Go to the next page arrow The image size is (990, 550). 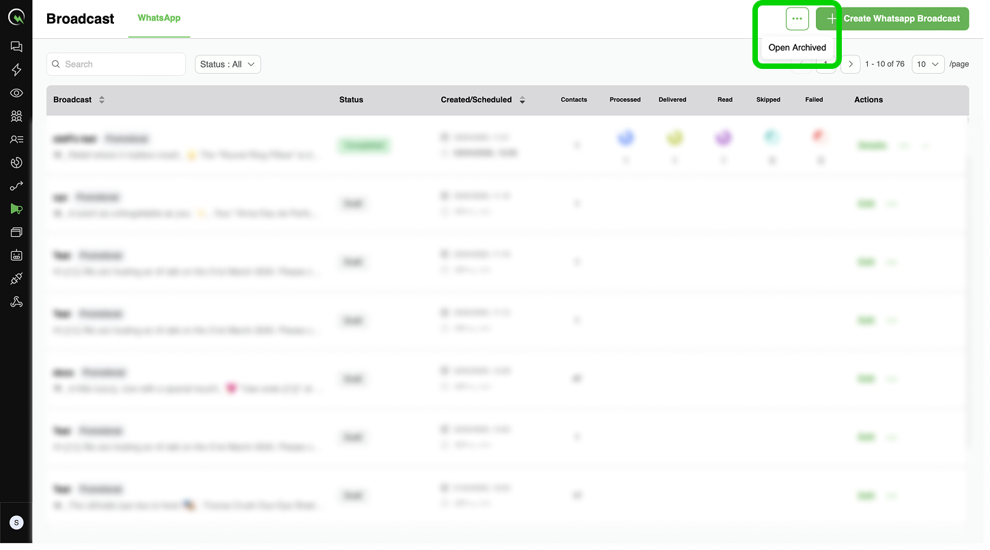tap(850, 64)
